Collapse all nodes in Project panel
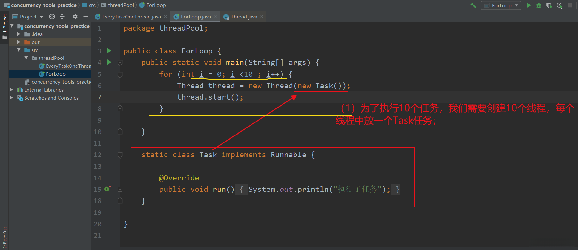Image resolution: width=578 pixels, height=250 pixels. [x=62, y=17]
